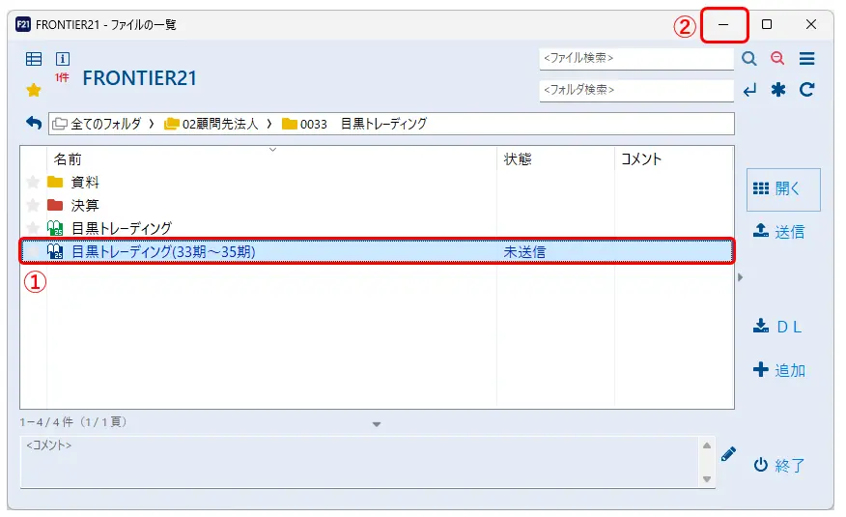Click the information icon in header
846x517 pixels.
pos(62,59)
